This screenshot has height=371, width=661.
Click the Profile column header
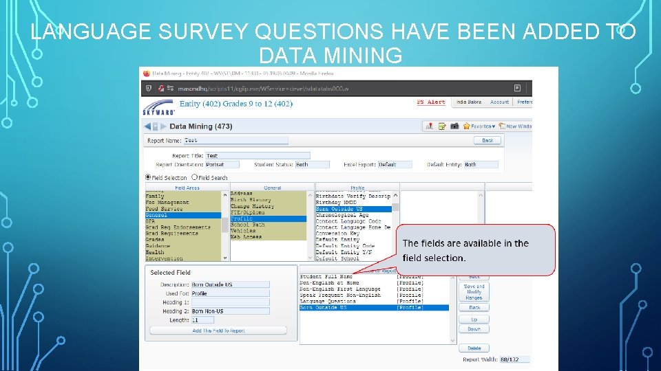coord(357,188)
